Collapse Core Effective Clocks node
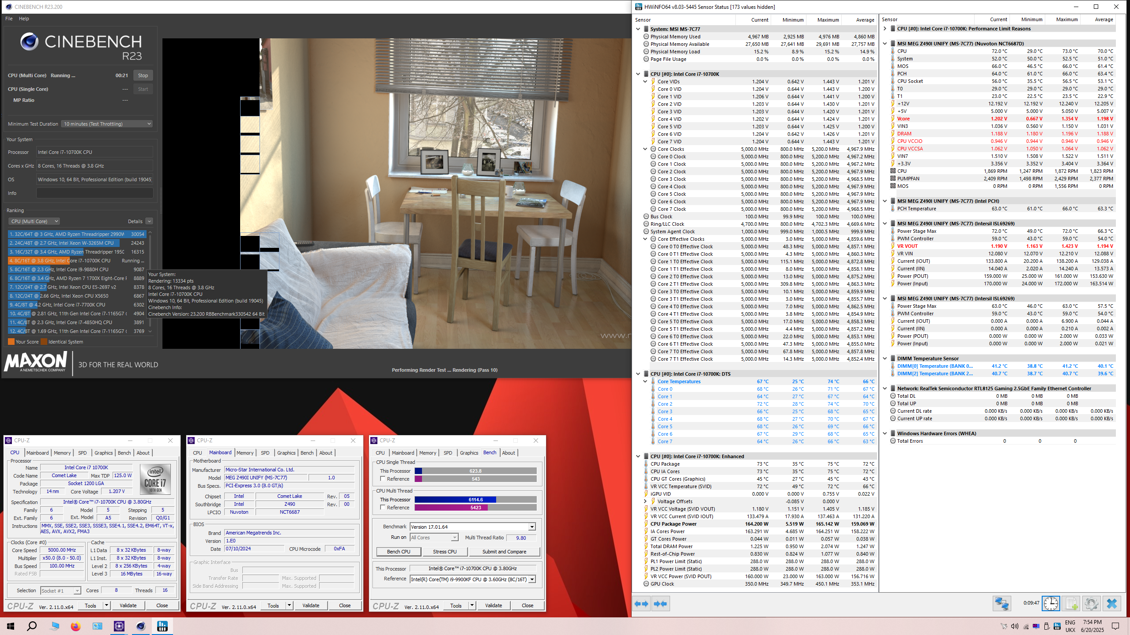 click(x=645, y=239)
